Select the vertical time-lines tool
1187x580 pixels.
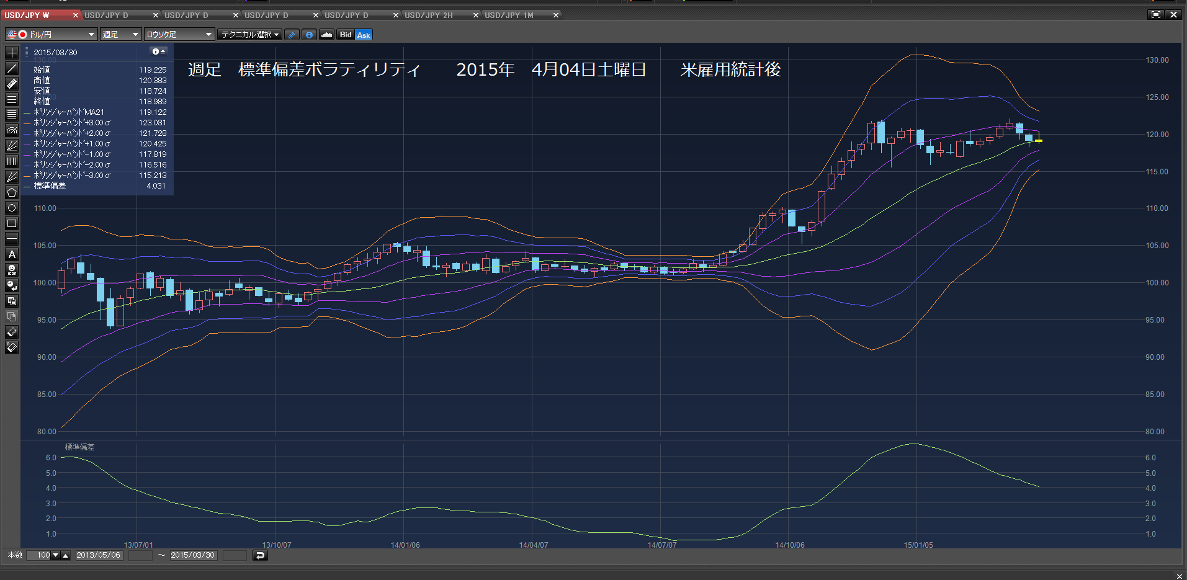12,161
